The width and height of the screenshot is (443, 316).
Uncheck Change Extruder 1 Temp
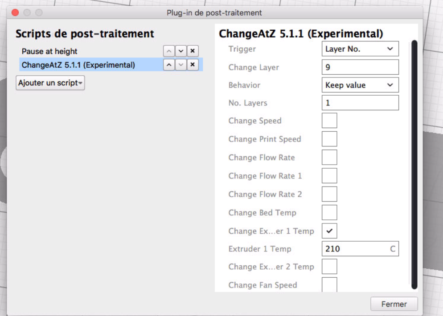[x=329, y=231]
